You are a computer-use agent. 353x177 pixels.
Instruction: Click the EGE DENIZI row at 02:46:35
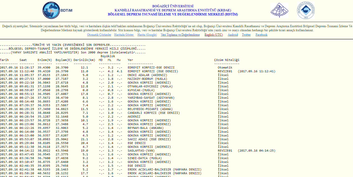click(x=114, y=166)
